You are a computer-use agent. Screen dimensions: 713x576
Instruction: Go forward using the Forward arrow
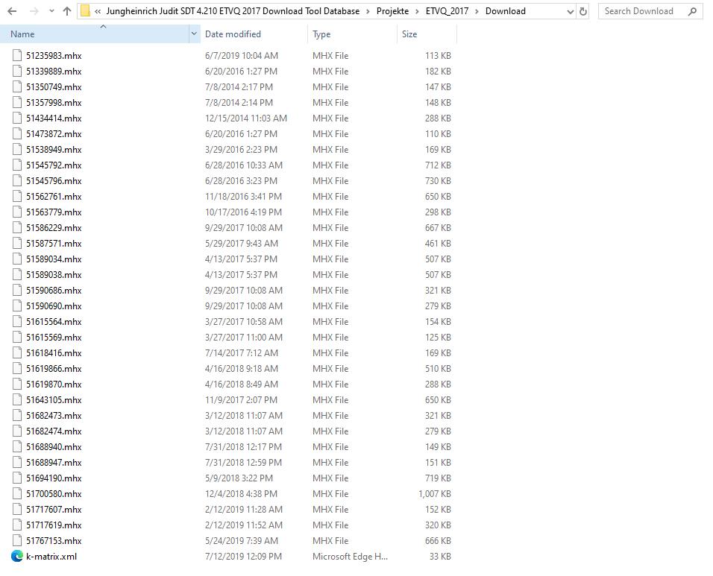[x=34, y=11]
